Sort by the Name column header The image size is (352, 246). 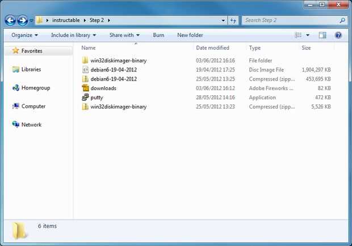point(89,48)
